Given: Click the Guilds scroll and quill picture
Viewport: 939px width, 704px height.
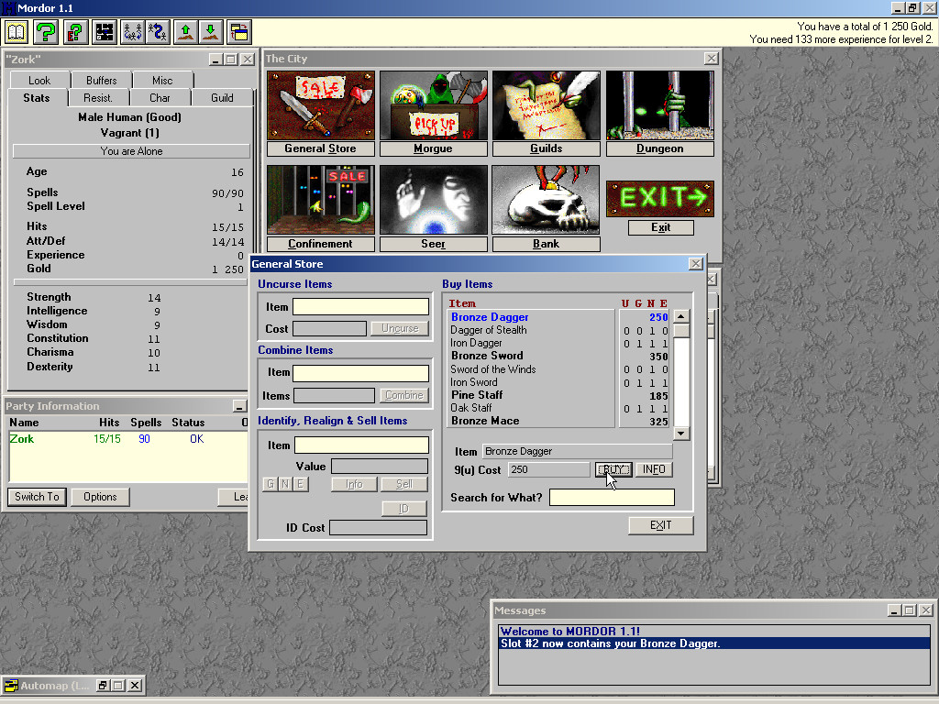Looking at the screenshot, I should click(547, 104).
